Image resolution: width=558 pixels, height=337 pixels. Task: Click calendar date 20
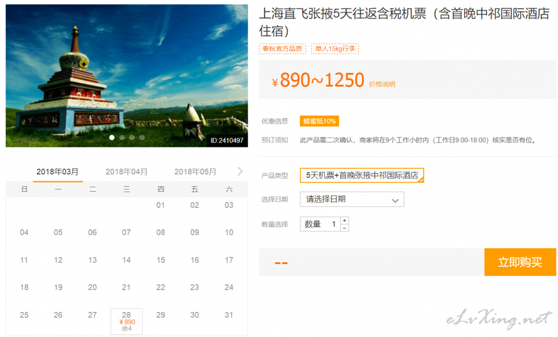(x=92, y=287)
